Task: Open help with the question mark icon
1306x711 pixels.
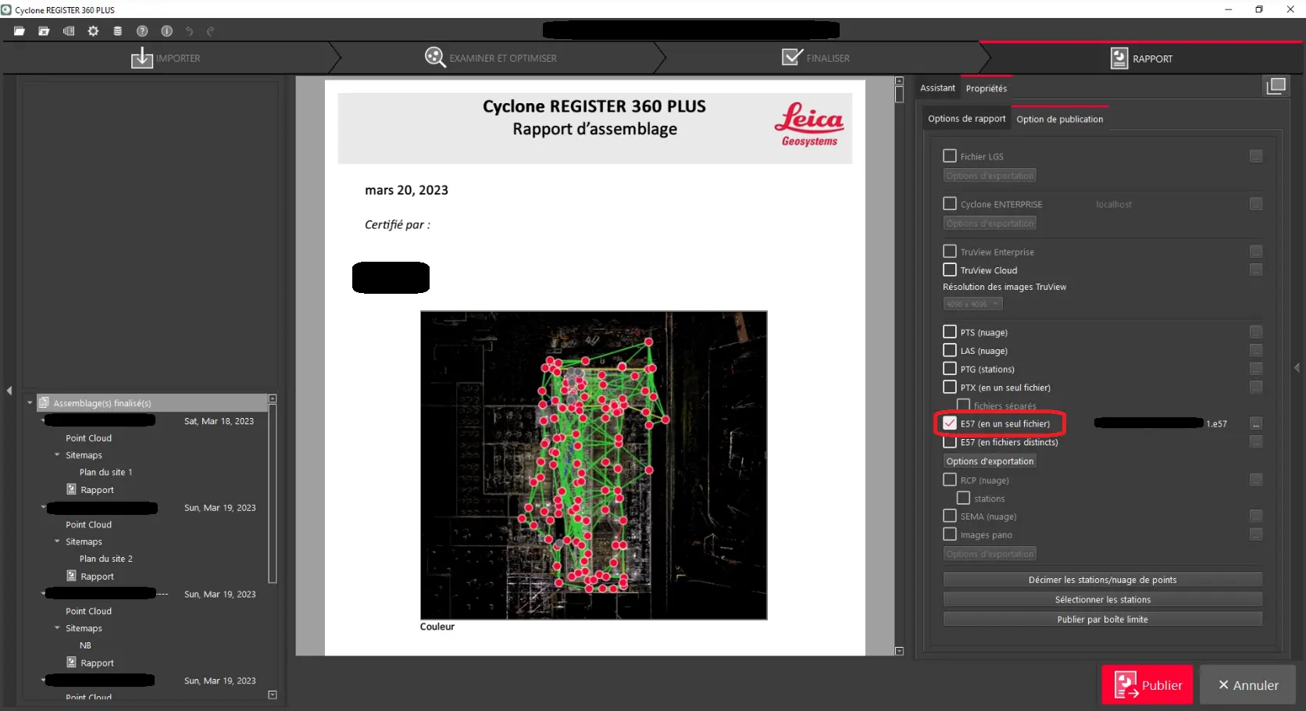Action: tap(142, 31)
